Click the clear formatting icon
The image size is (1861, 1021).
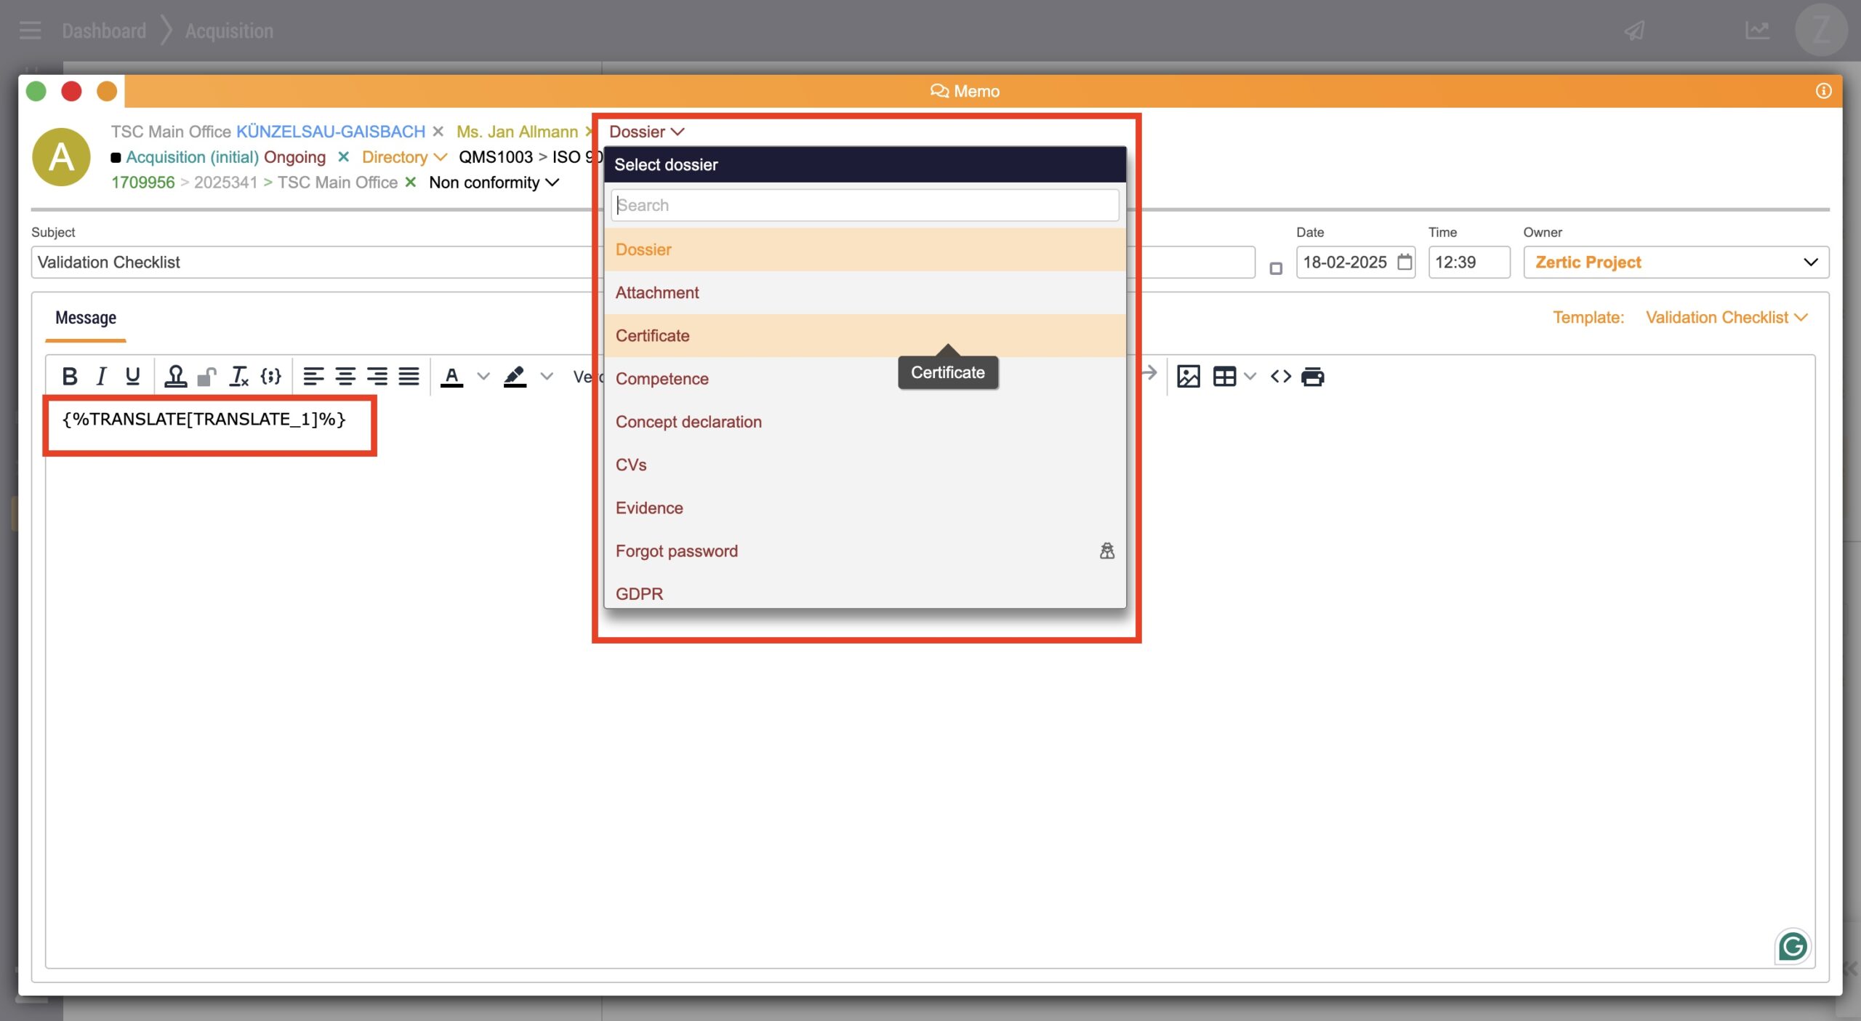pos(238,376)
